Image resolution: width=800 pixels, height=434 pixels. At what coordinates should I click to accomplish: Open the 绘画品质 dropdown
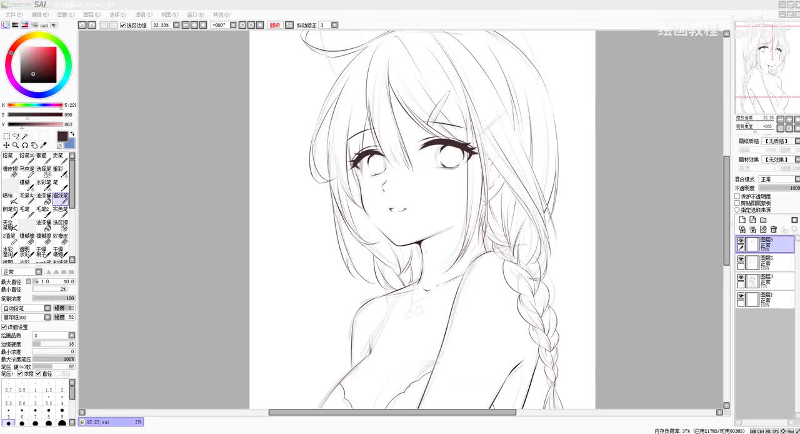[x=71, y=336]
